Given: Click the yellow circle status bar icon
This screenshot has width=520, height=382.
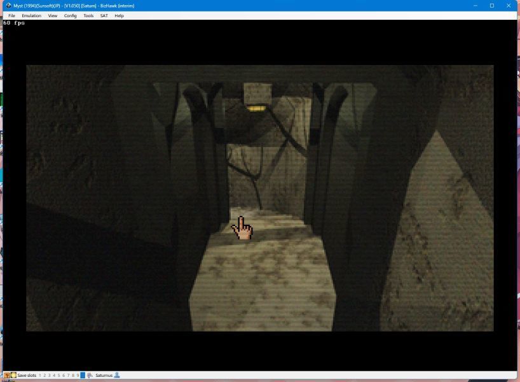Looking at the screenshot, I should pos(13,376).
